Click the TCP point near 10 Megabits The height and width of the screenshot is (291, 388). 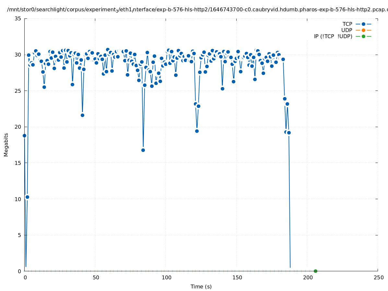click(x=27, y=197)
